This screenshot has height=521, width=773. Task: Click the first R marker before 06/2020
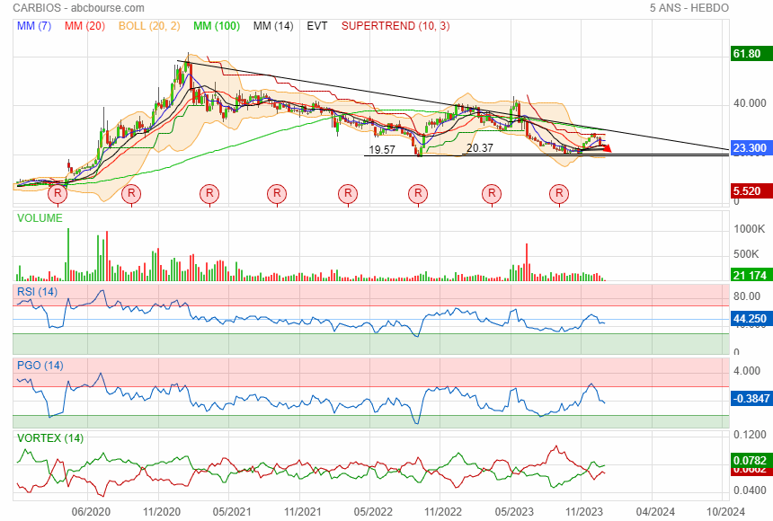tap(58, 193)
